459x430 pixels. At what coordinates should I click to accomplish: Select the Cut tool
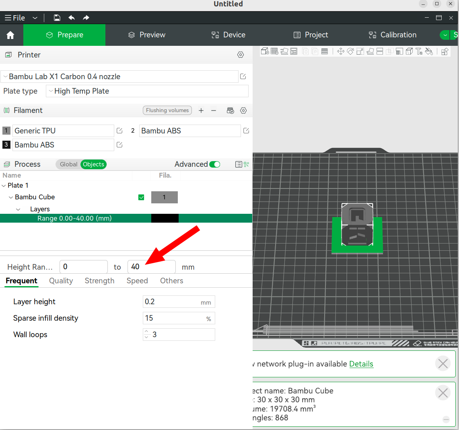pyautogui.click(x=380, y=51)
